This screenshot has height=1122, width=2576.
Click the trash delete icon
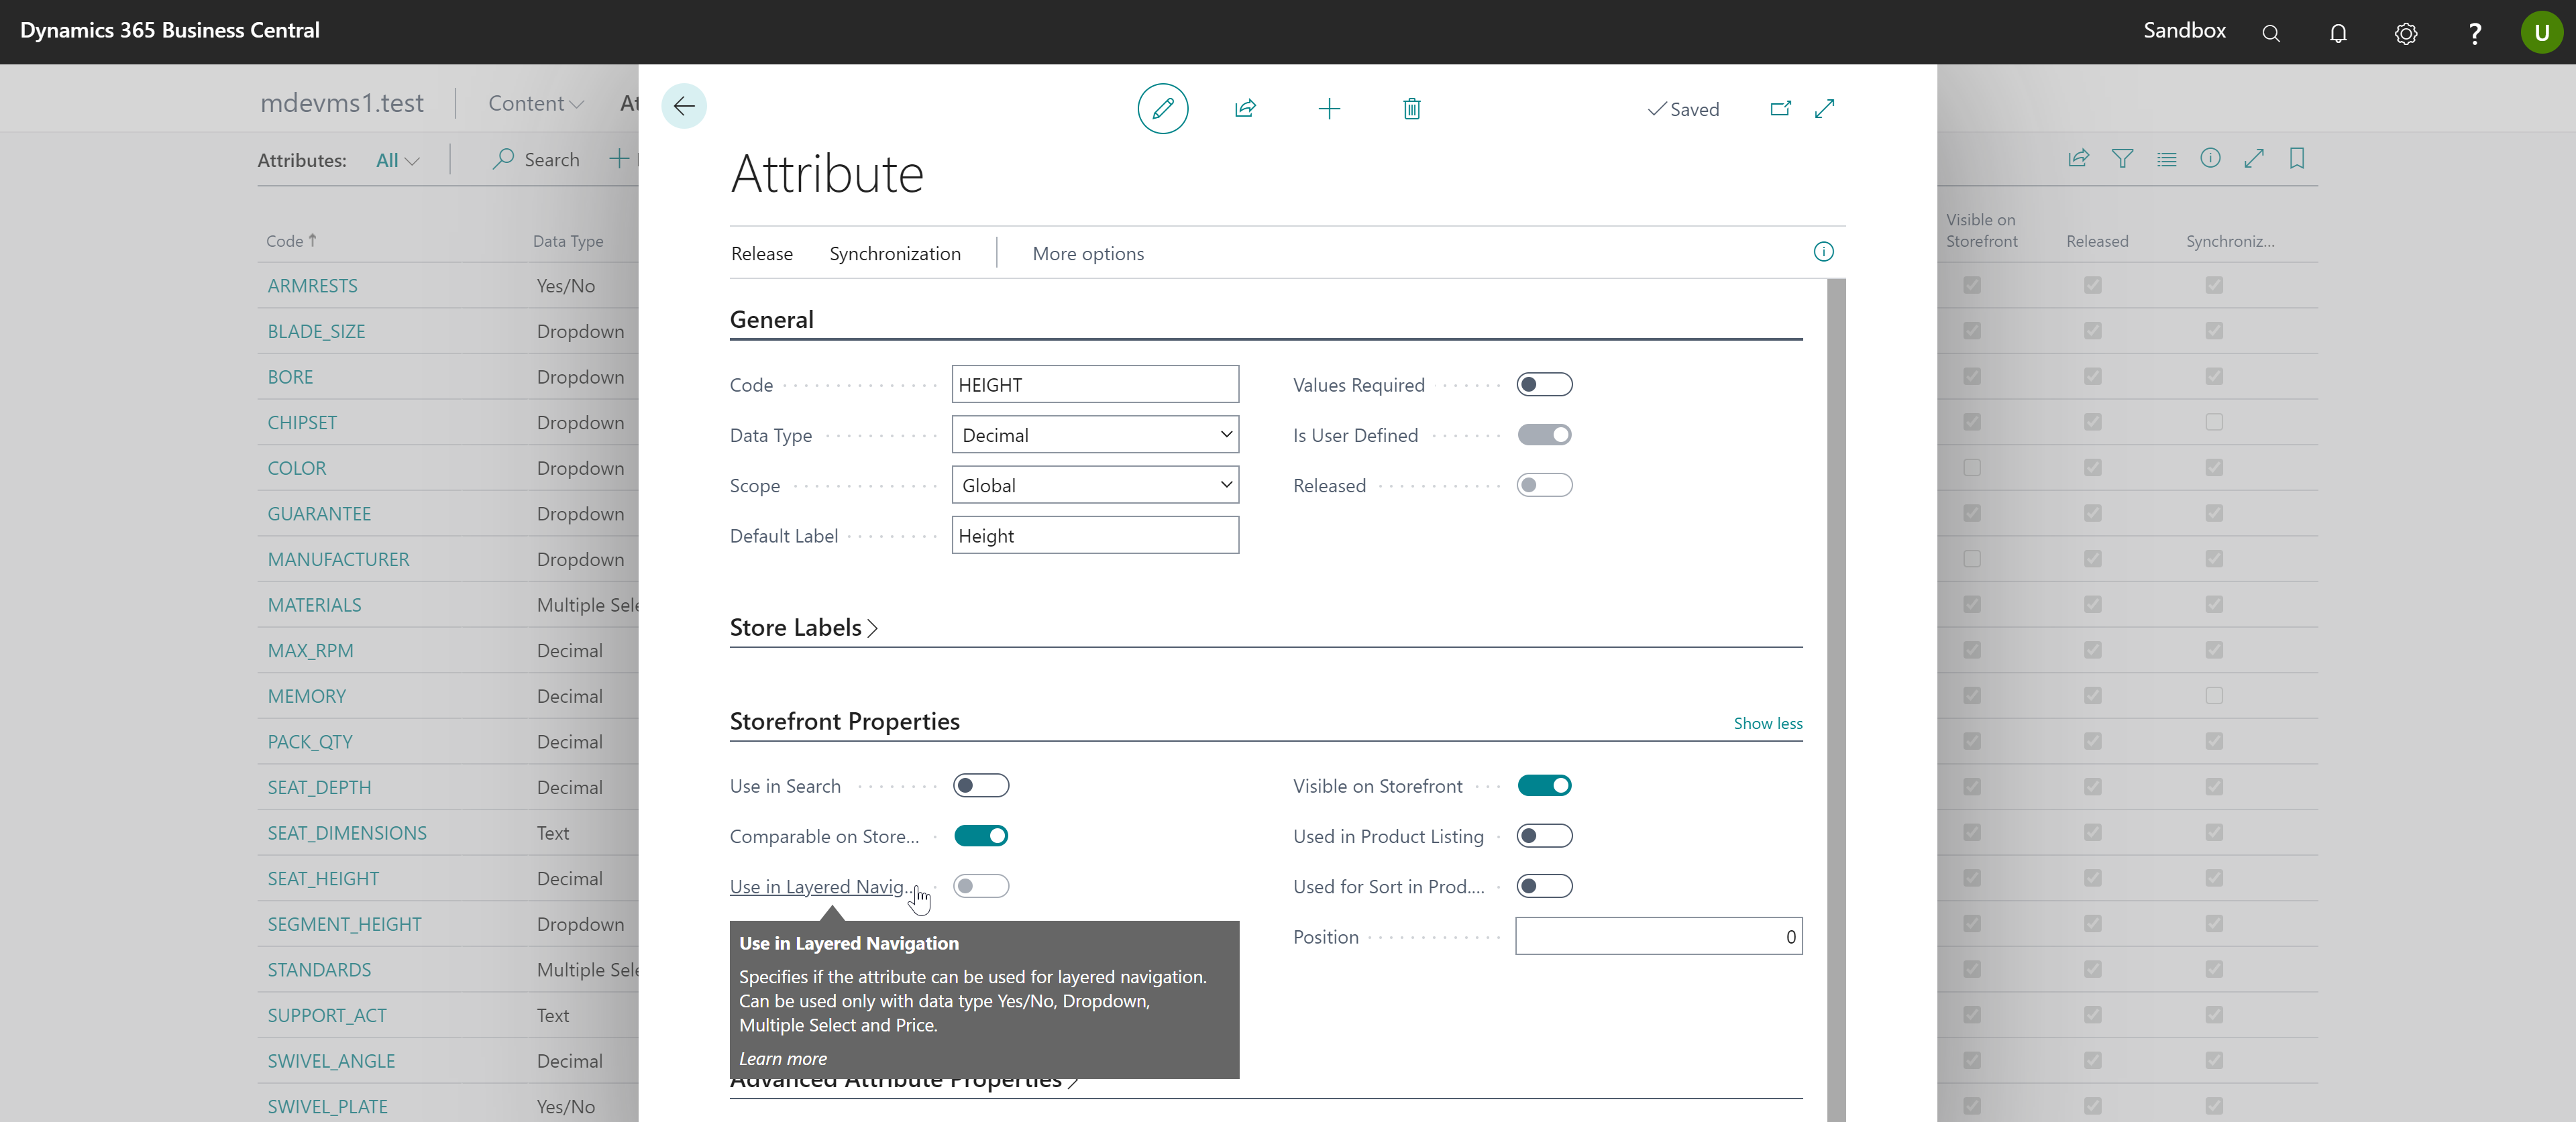coord(1411,109)
